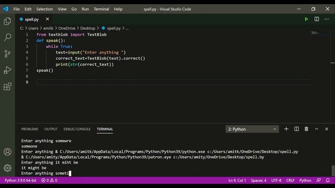Image resolution: width=335 pixels, height=188 pixels.
Task: Click line number 5 in the gutter
Action: tap(27, 58)
